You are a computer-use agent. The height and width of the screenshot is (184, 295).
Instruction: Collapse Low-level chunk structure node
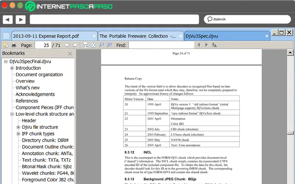point(12,114)
